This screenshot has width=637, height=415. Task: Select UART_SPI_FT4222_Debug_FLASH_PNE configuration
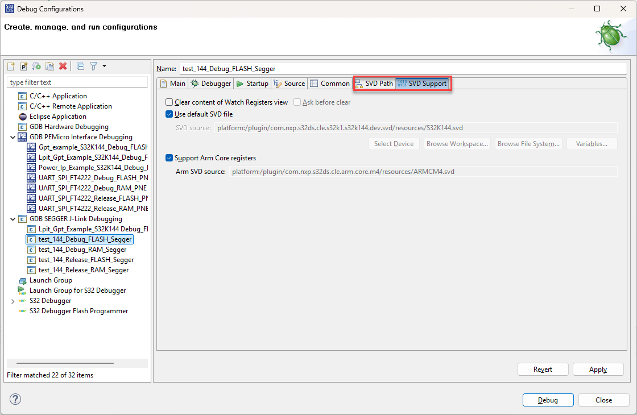tap(93, 178)
